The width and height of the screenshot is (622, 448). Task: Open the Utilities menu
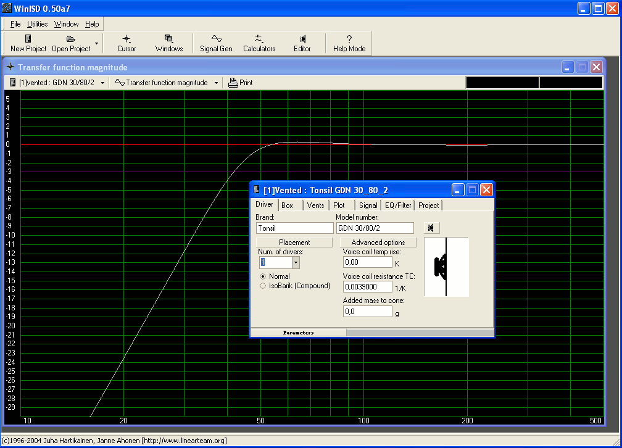point(37,24)
